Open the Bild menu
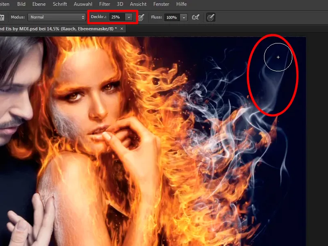The width and height of the screenshot is (328, 246). tap(21, 4)
